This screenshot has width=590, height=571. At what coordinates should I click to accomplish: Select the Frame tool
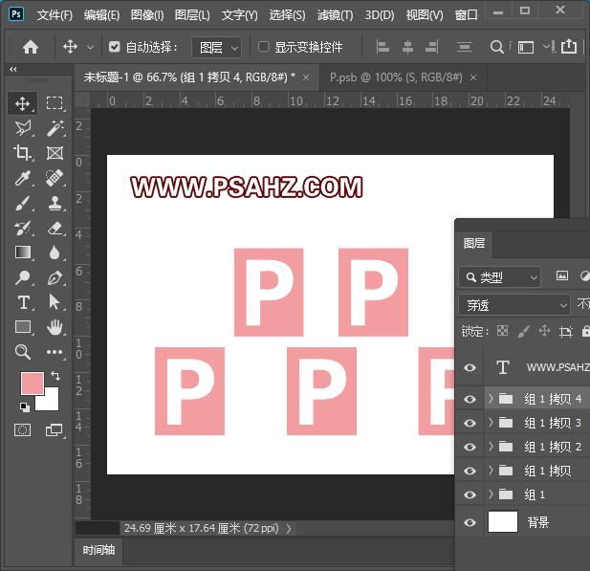(55, 153)
